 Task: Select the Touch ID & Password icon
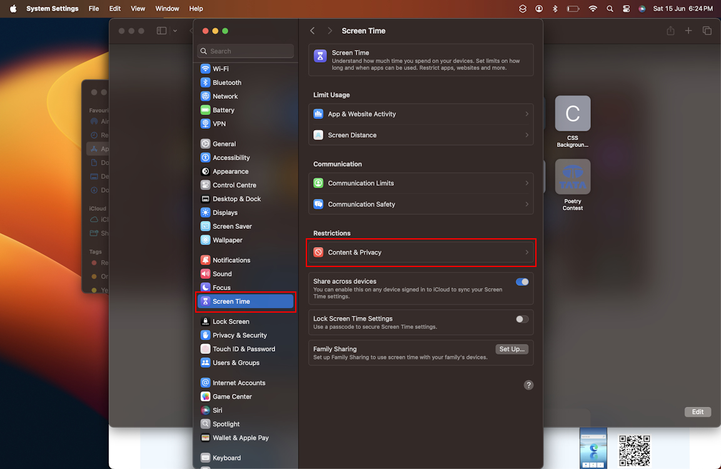point(205,349)
